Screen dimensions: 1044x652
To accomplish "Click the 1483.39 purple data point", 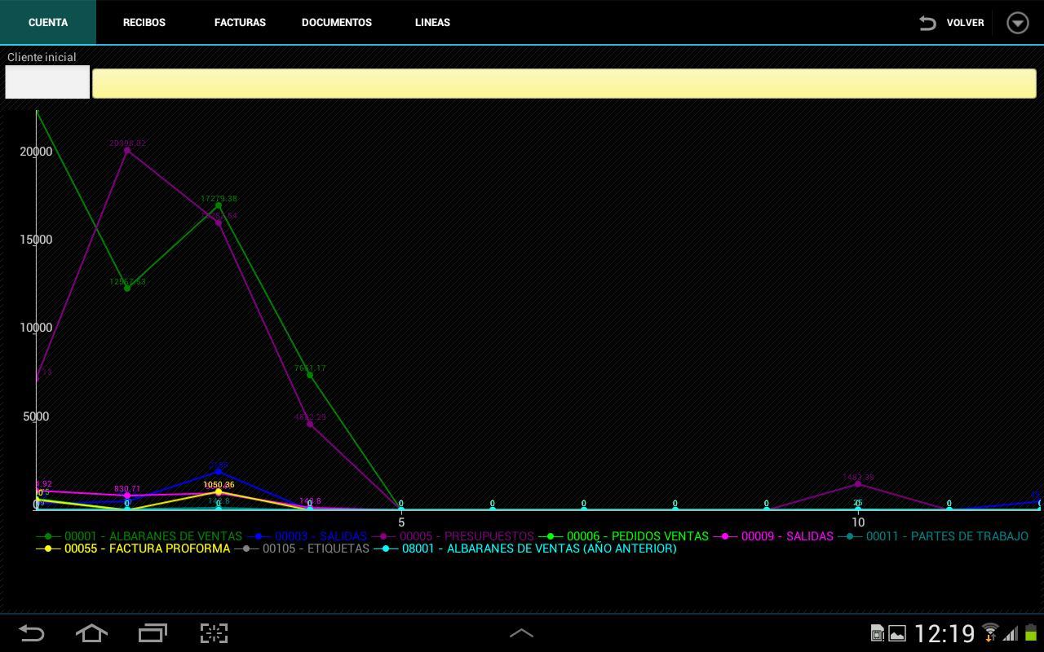I will coord(858,484).
